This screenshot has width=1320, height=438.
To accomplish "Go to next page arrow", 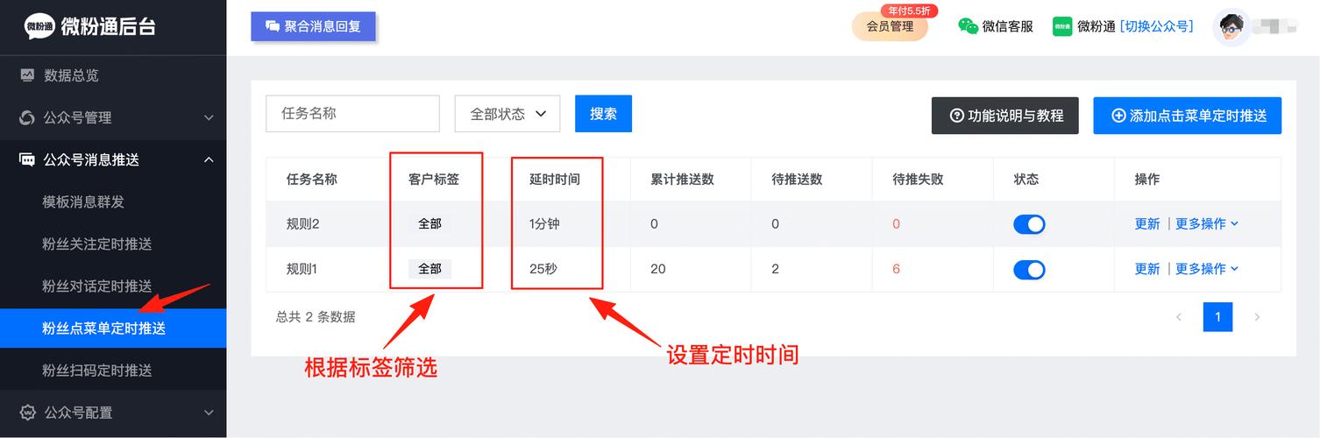I will coord(1257,317).
